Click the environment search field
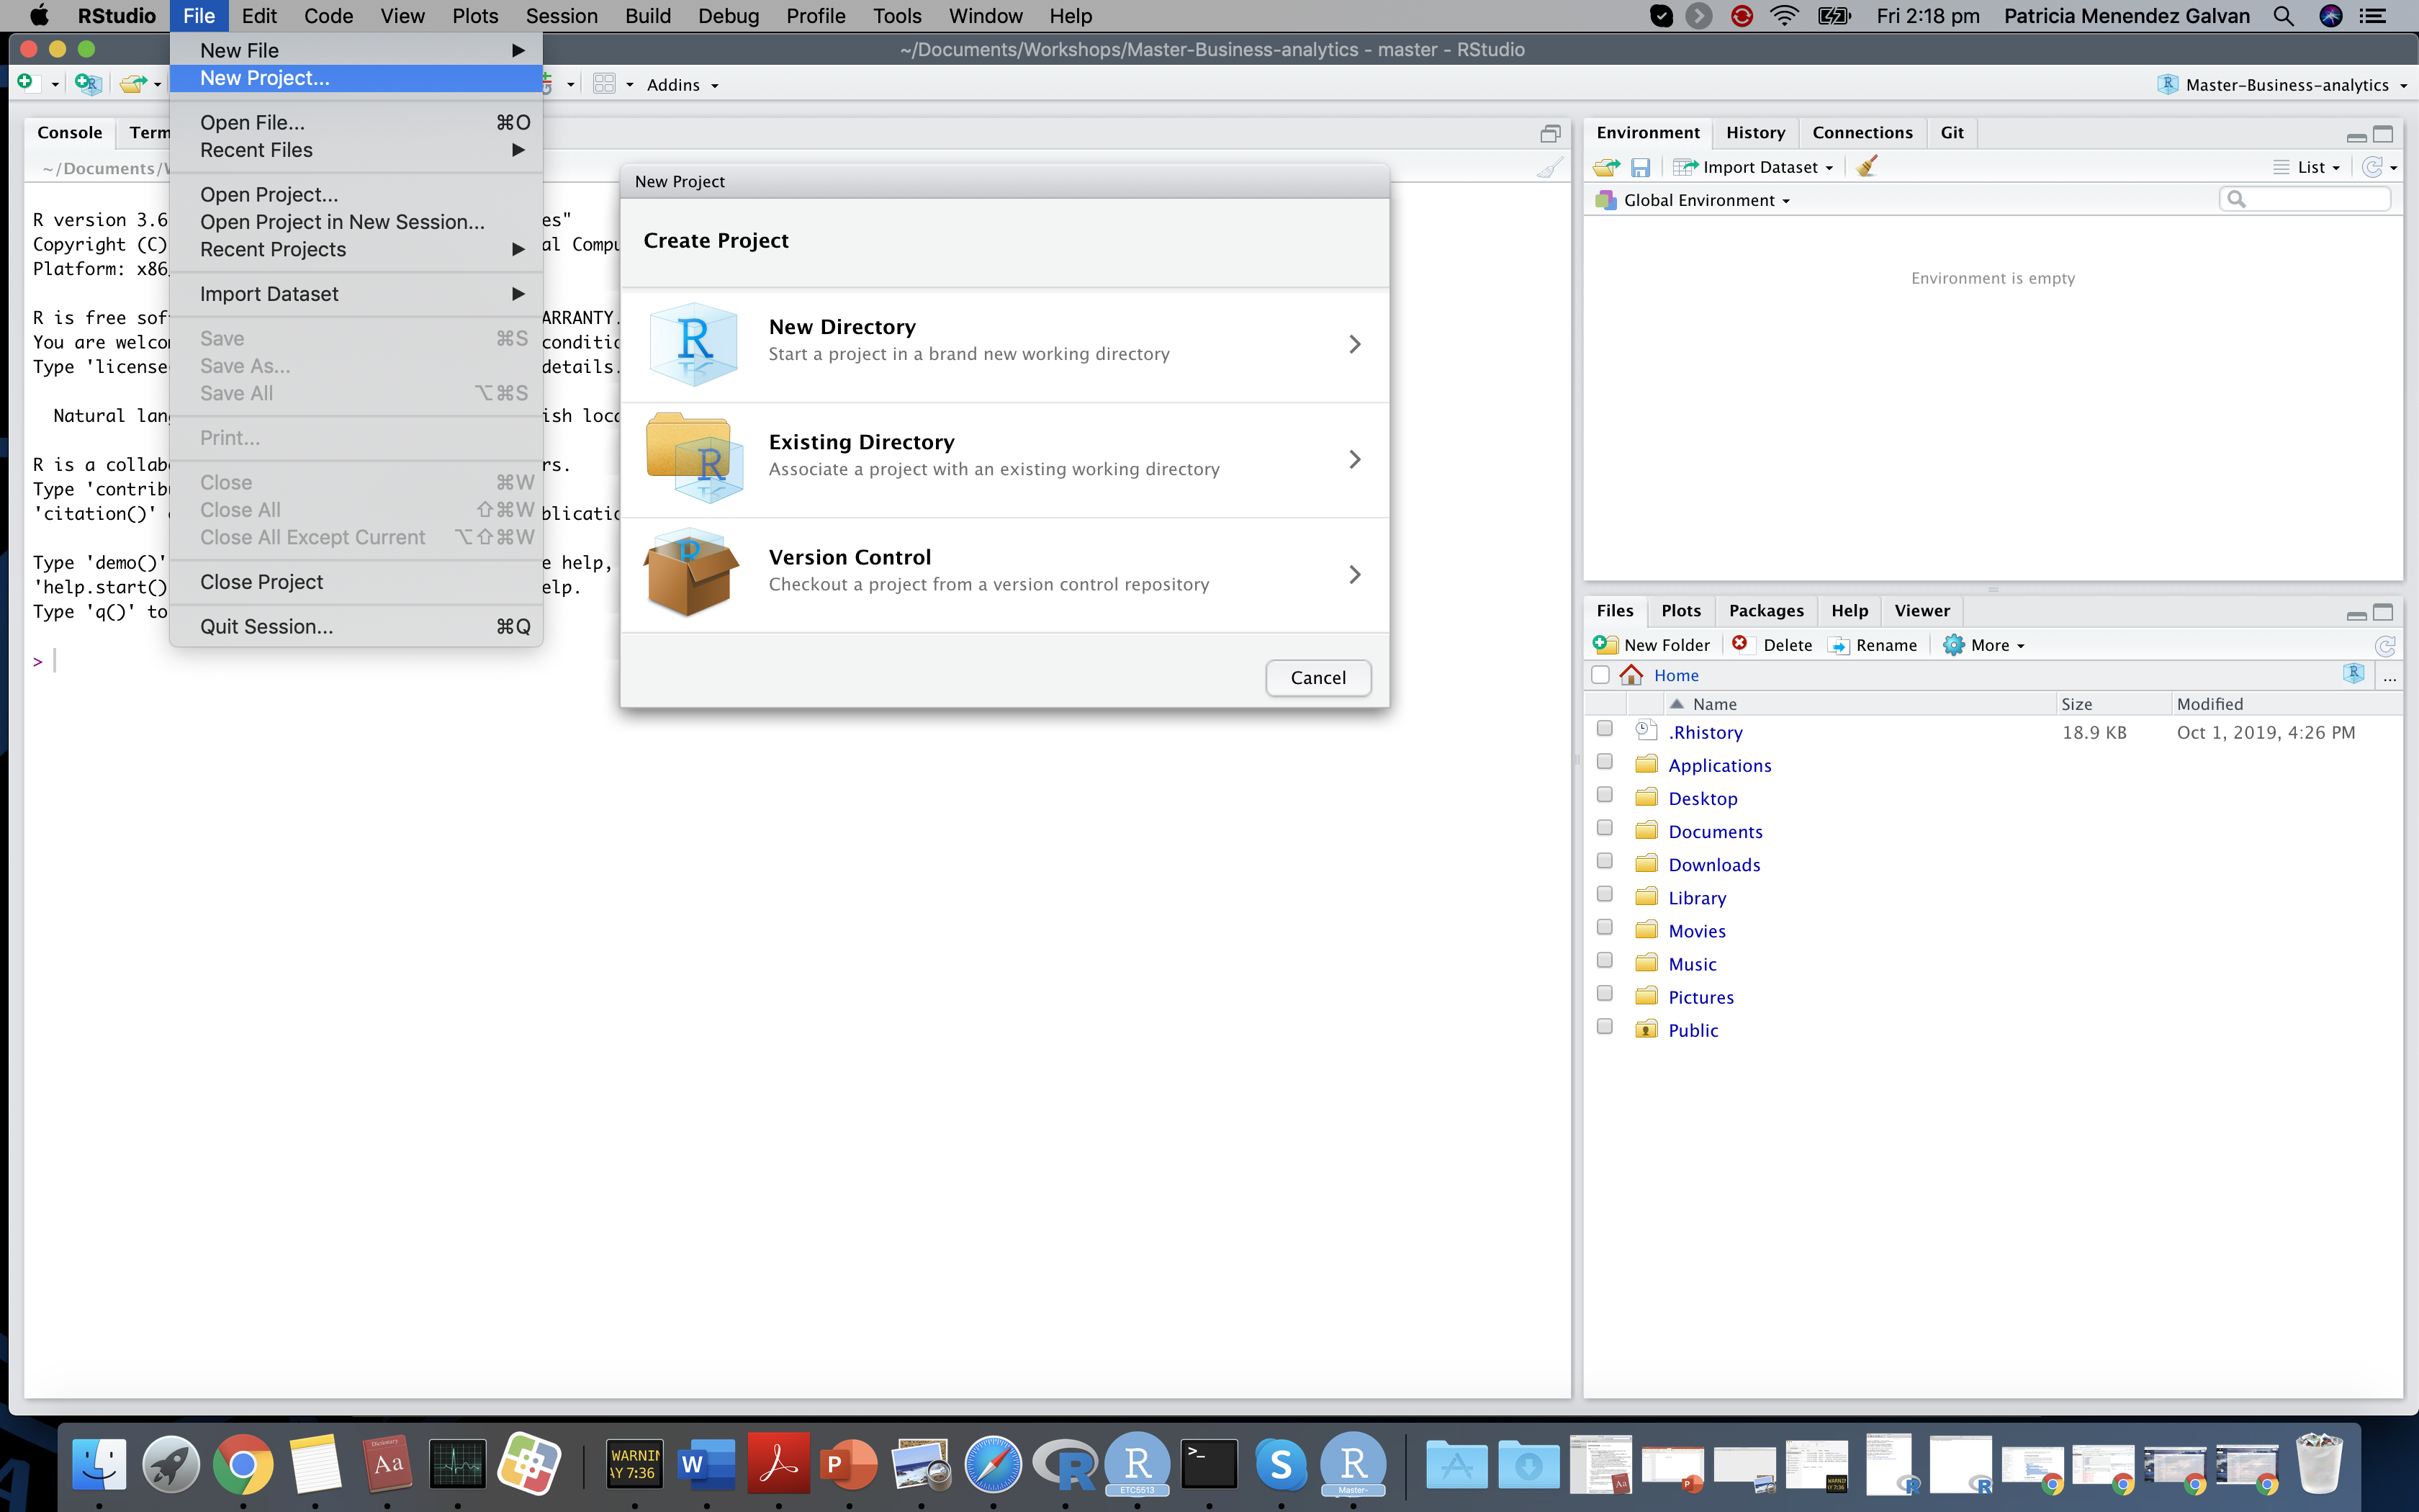 [2311, 199]
